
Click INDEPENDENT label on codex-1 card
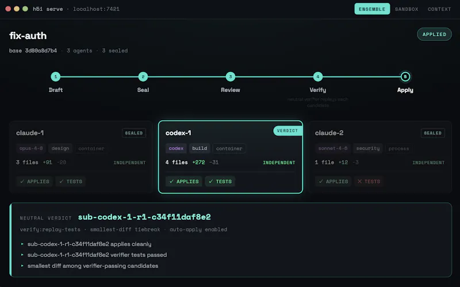[279, 163]
